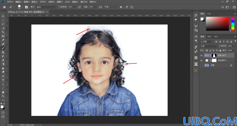Open the layer opacity dropdown arrow
This screenshot has height=126, width=237.
coord(235,46)
